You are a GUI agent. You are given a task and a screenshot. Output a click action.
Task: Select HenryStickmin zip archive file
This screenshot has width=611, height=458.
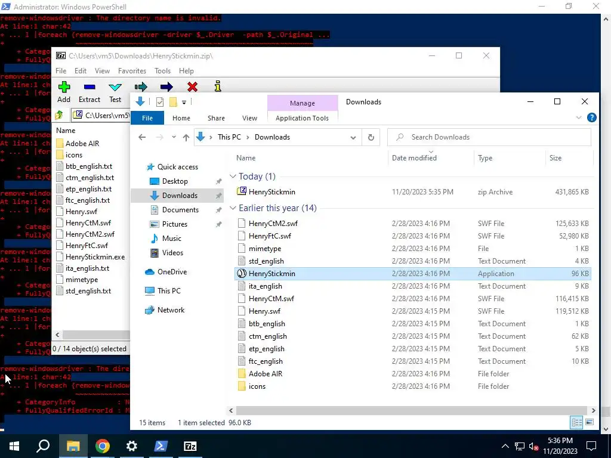pos(413,191)
